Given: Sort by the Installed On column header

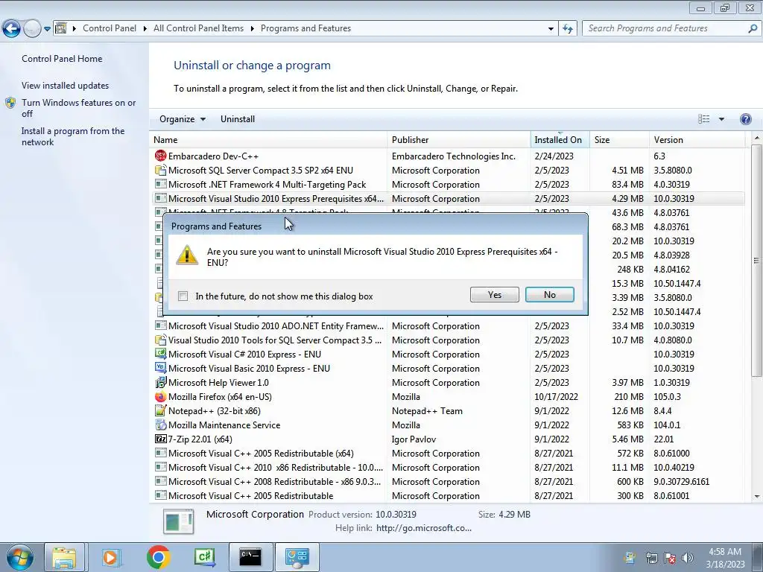Looking at the screenshot, I should coord(560,139).
